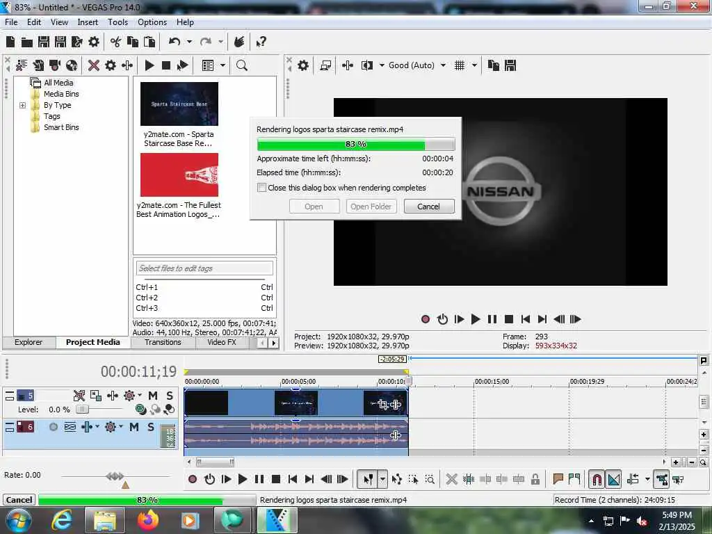Select the All Media tree item
This screenshot has height=534, width=712.
(x=58, y=83)
